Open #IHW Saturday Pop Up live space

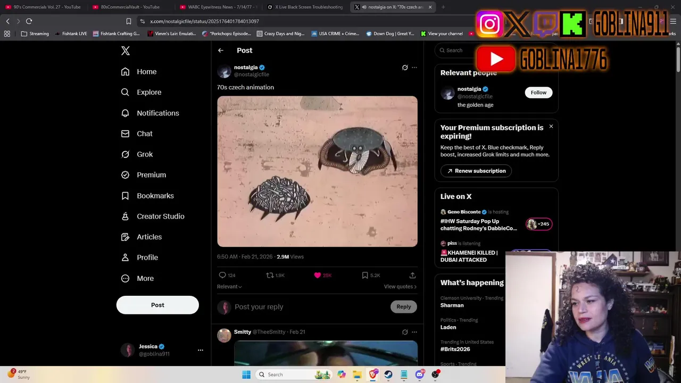pos(479,224)
